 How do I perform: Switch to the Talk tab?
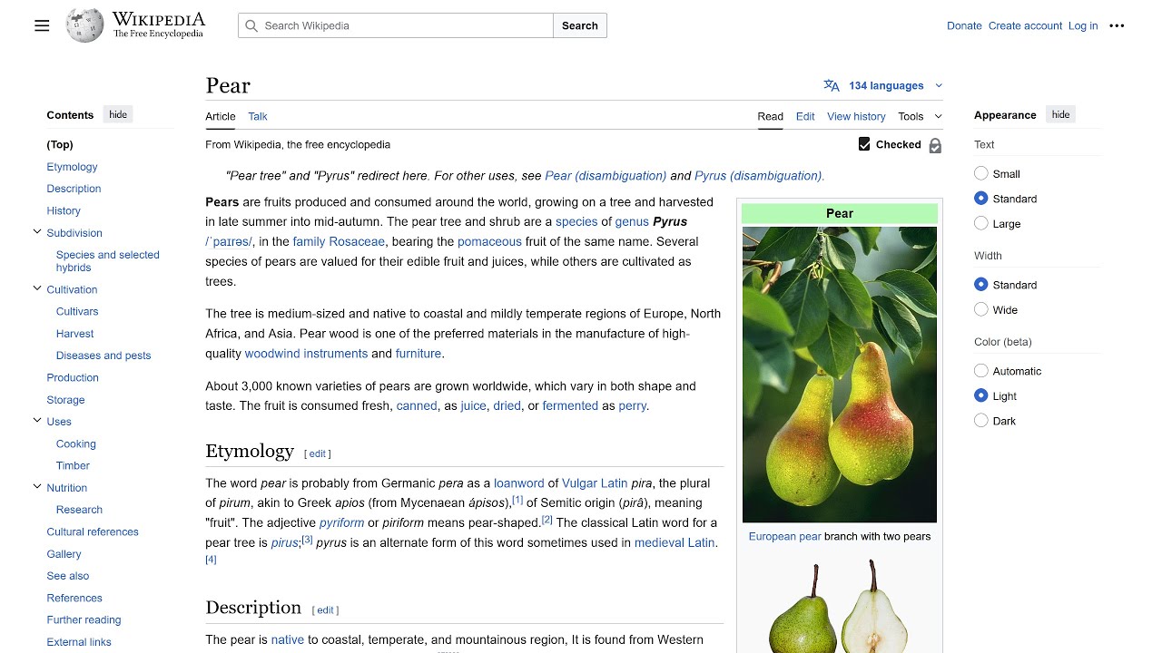258,116
